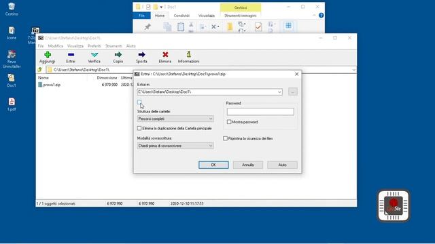Screen dimensions: 435x244
Task: Click the properties quick access icon in Explorer title
Action: pyautogui.click(x=148, y=7)
